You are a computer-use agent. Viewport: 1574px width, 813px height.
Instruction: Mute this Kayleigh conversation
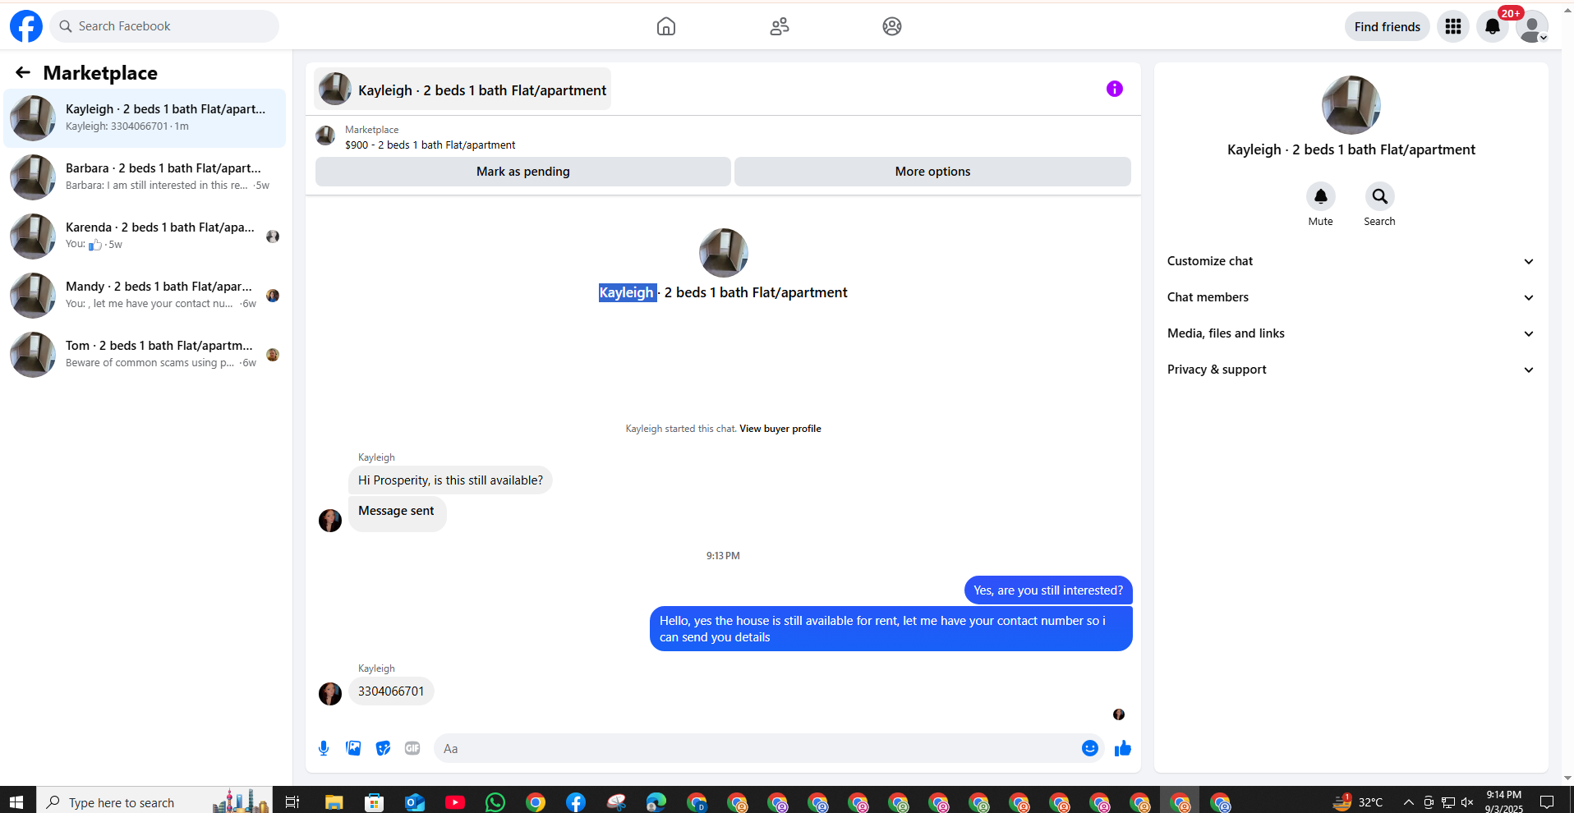pos(1321,196)
